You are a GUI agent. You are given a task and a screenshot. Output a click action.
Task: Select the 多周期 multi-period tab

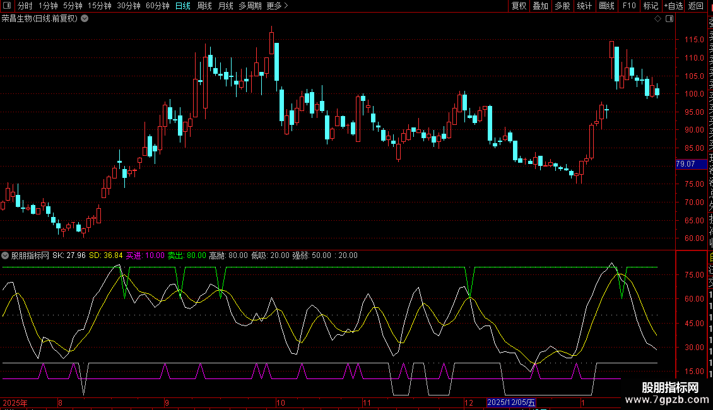pos(250,6)
